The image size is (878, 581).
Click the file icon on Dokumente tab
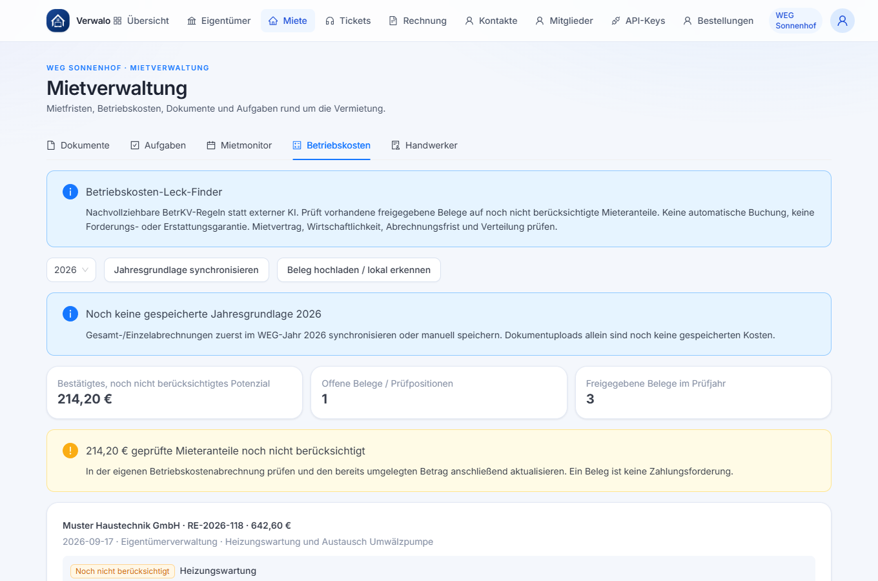(51, 145)
